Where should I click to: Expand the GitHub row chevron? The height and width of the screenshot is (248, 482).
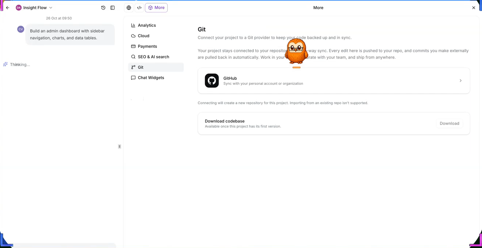click(460, 80)
